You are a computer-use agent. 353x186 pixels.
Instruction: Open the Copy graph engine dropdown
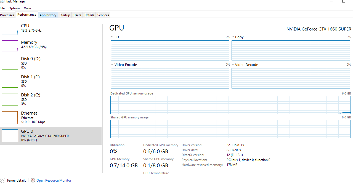click(x=233, y=37)
